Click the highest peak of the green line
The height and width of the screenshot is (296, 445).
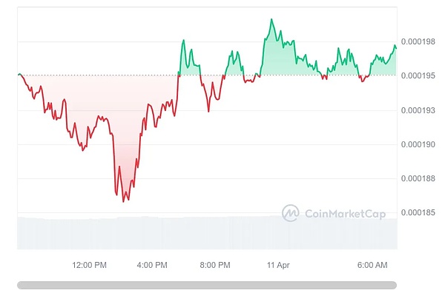[x=271, y=19]
